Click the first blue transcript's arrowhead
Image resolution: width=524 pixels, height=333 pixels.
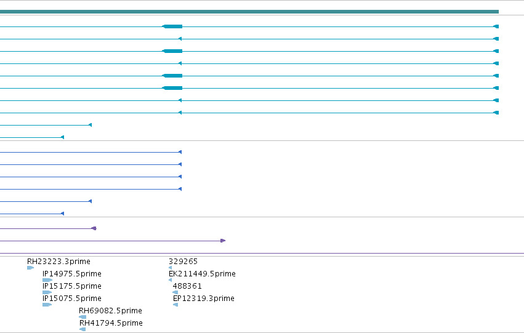tap(180, 152)
